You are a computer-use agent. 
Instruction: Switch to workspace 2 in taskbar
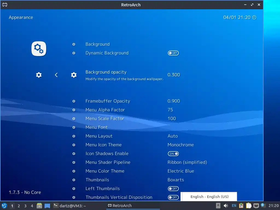click(19, 206)
